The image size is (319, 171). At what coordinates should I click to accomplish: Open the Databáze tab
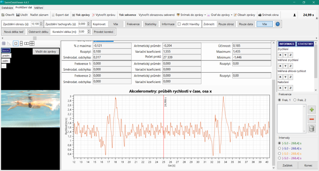click(x=7, y=8)
